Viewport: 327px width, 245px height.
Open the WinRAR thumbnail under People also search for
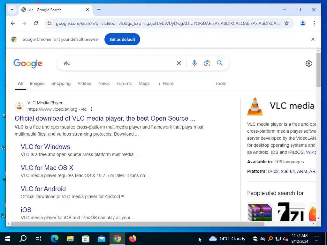[260, 212]
